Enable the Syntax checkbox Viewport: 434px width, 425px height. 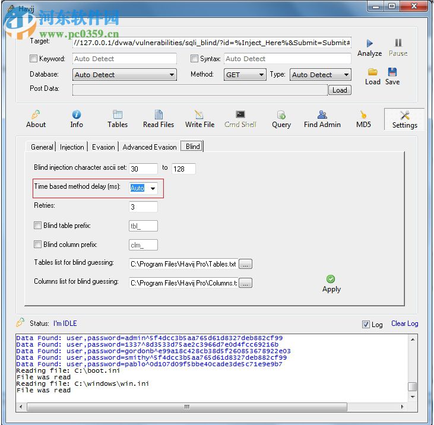tap(194, 58)
